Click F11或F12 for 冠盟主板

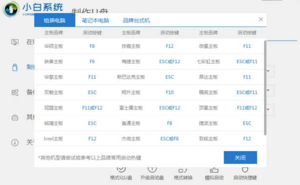pos(92,108)
